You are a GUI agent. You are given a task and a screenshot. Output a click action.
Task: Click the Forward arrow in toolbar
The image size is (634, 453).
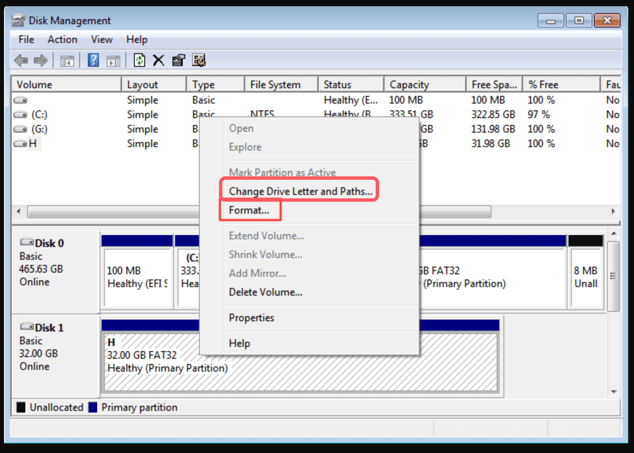(40, 60)
